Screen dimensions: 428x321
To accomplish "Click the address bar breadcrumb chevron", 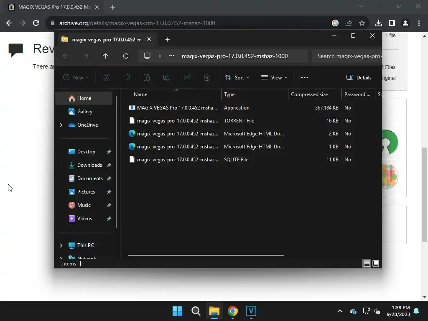I will (160, 56).
